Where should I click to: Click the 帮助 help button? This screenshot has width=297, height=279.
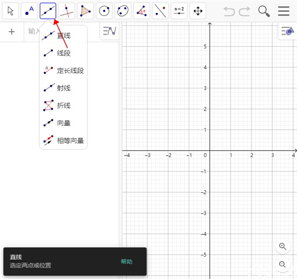point(127,262)
